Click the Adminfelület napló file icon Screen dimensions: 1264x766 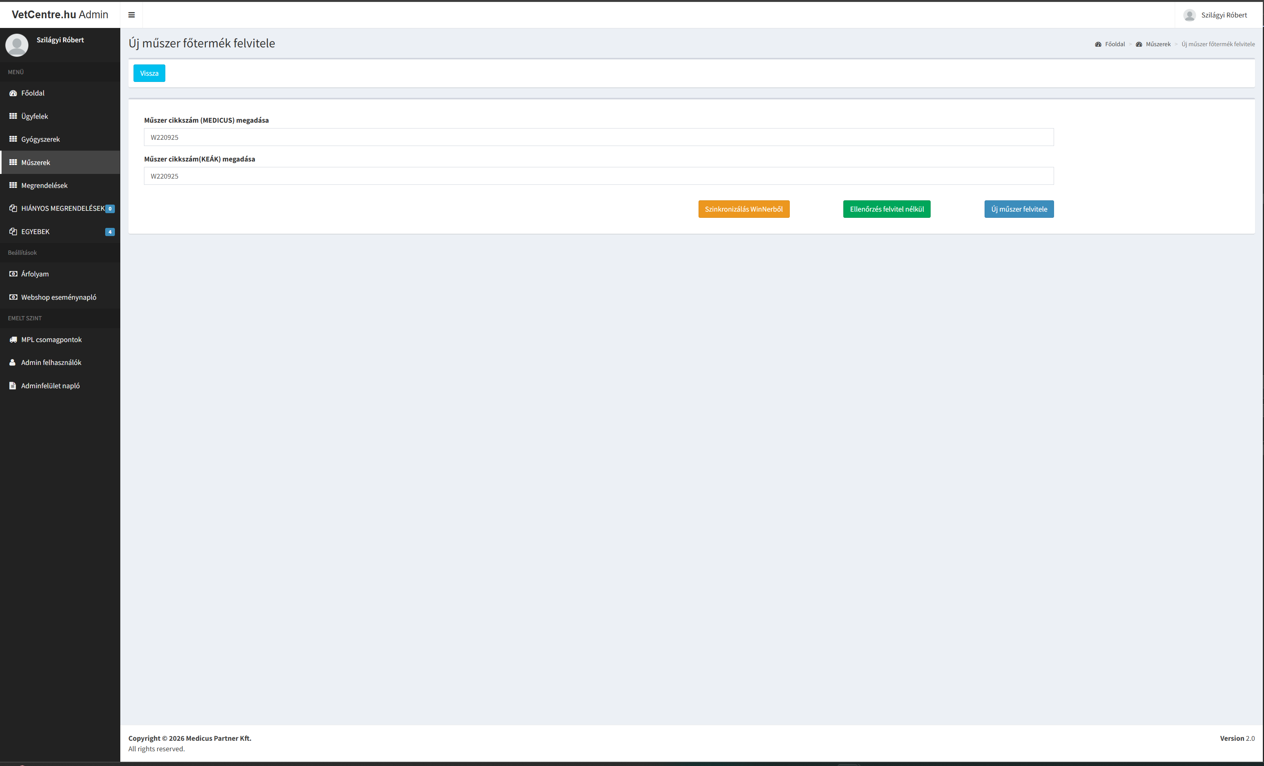point(13,386)
